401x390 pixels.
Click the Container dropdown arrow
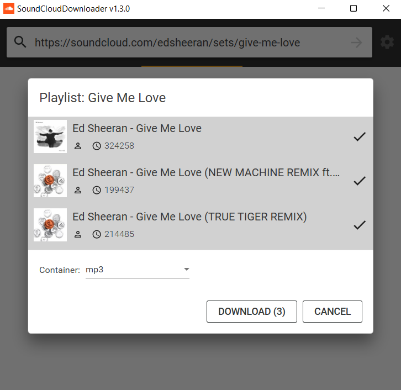pos(187,269)
